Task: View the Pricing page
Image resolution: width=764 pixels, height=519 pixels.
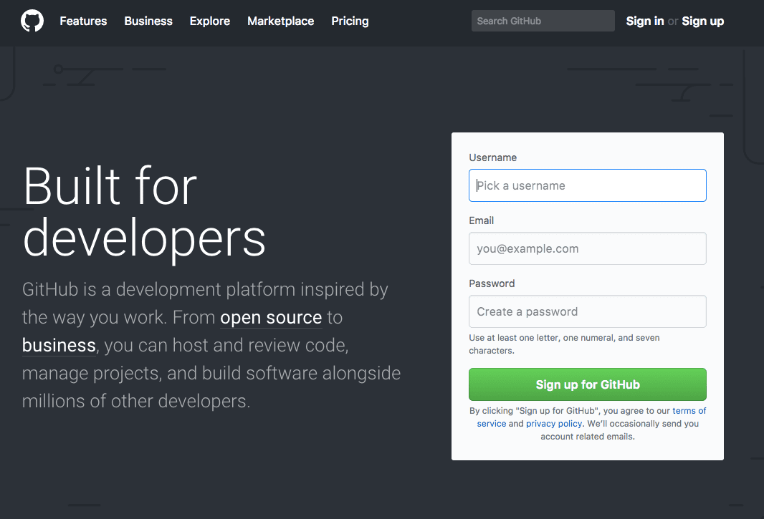Action: click(x=350, y=21)
